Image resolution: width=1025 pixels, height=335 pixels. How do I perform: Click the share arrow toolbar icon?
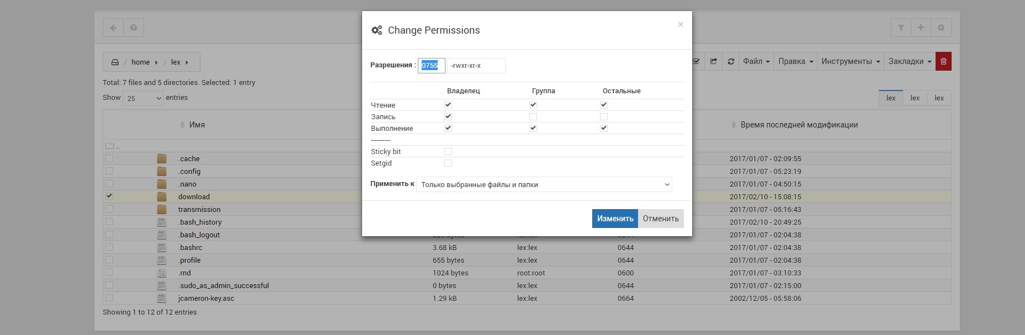click(713, 61)
